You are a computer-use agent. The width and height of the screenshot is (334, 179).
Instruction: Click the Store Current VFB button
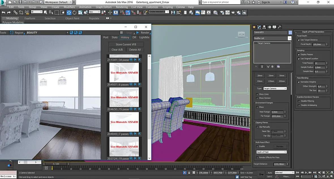126,44
